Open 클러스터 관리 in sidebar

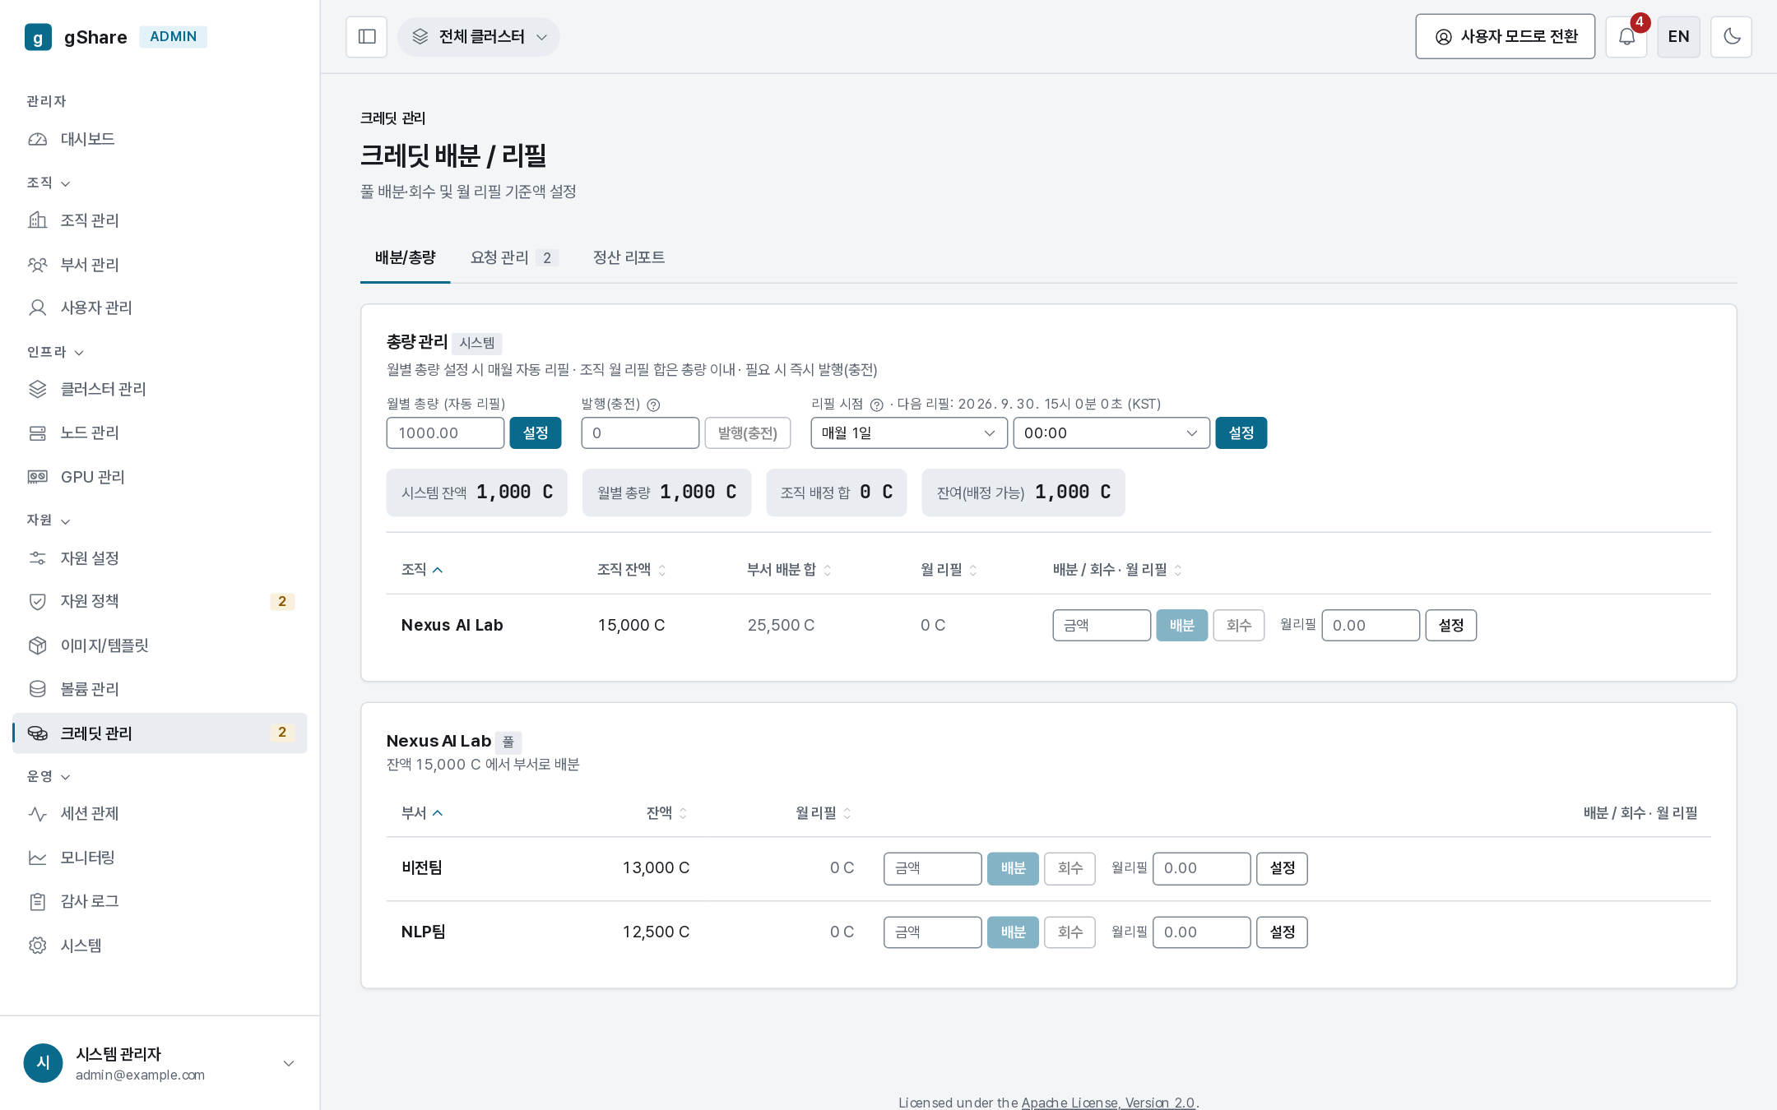160,389
